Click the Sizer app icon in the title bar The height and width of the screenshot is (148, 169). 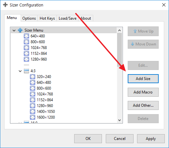pos(5,5)
